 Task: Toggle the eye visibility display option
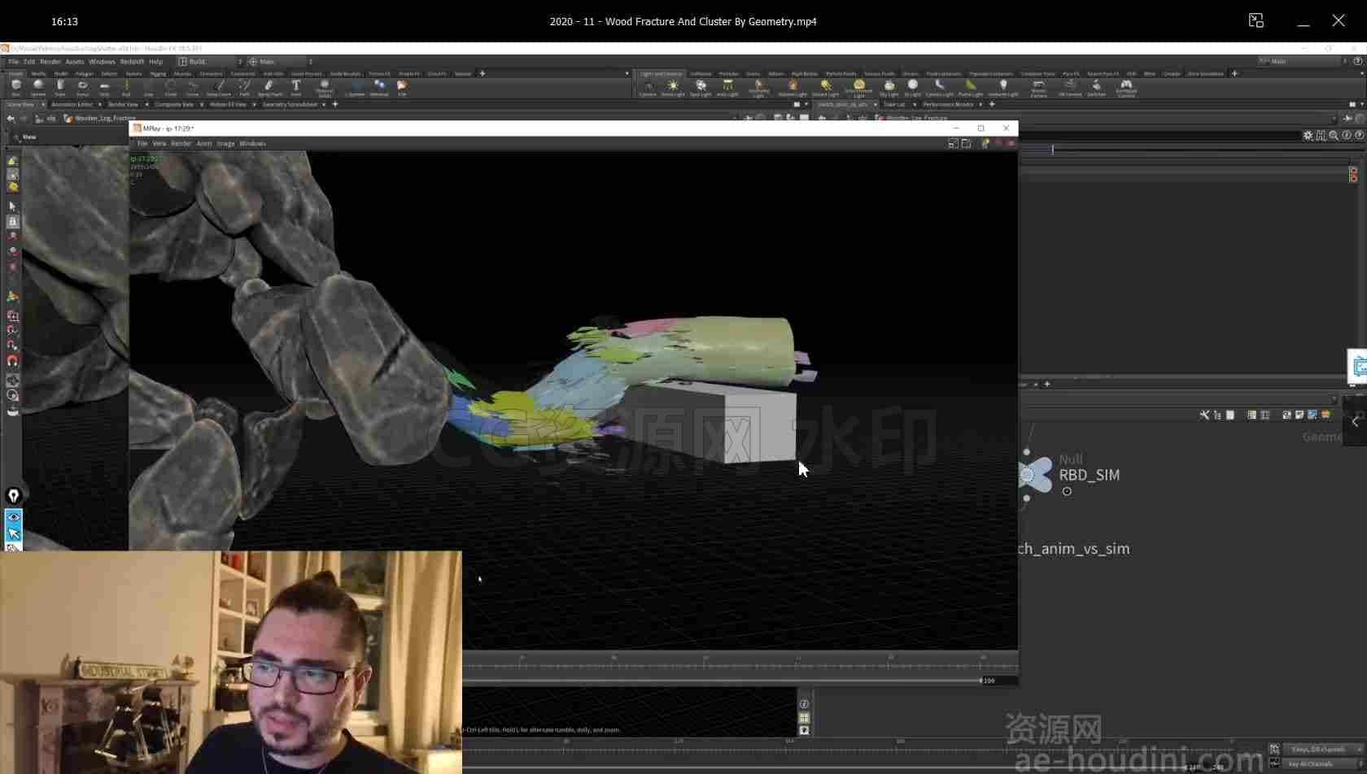[13, 517]
